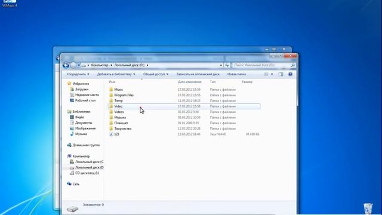Screen dimensions: 382x215
Task: Sort by the Размер column header
Action: coord(247,82)
